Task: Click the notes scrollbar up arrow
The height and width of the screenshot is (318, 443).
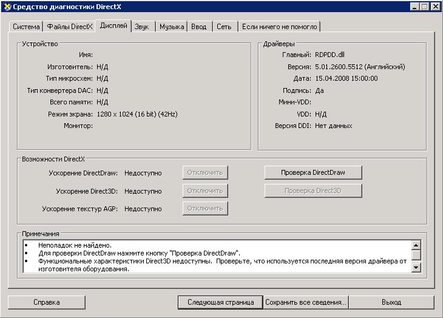Action: pyautogui.click(x=416, y=245)
